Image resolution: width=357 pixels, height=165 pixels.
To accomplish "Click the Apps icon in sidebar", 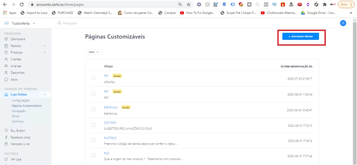I will point(6,80).
